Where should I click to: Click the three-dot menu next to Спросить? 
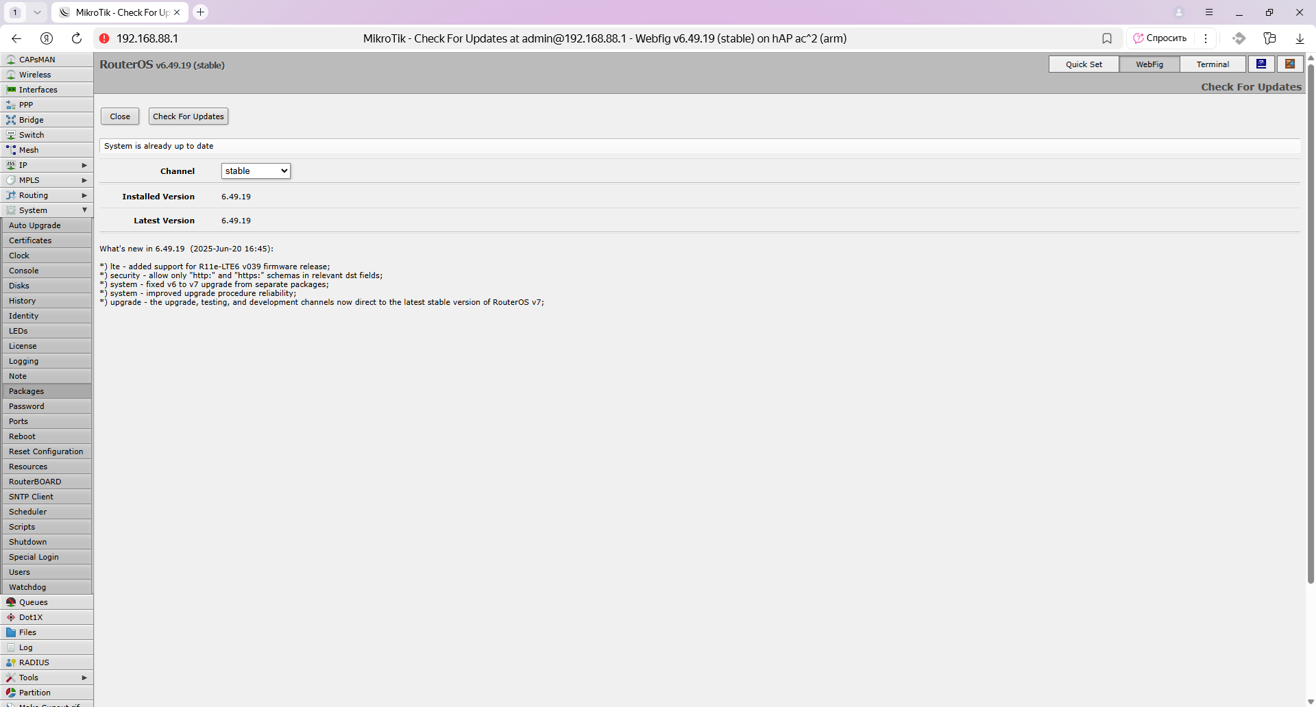pos(1206,38)
